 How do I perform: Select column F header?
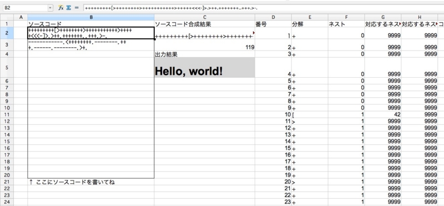(x=346, y=17)
